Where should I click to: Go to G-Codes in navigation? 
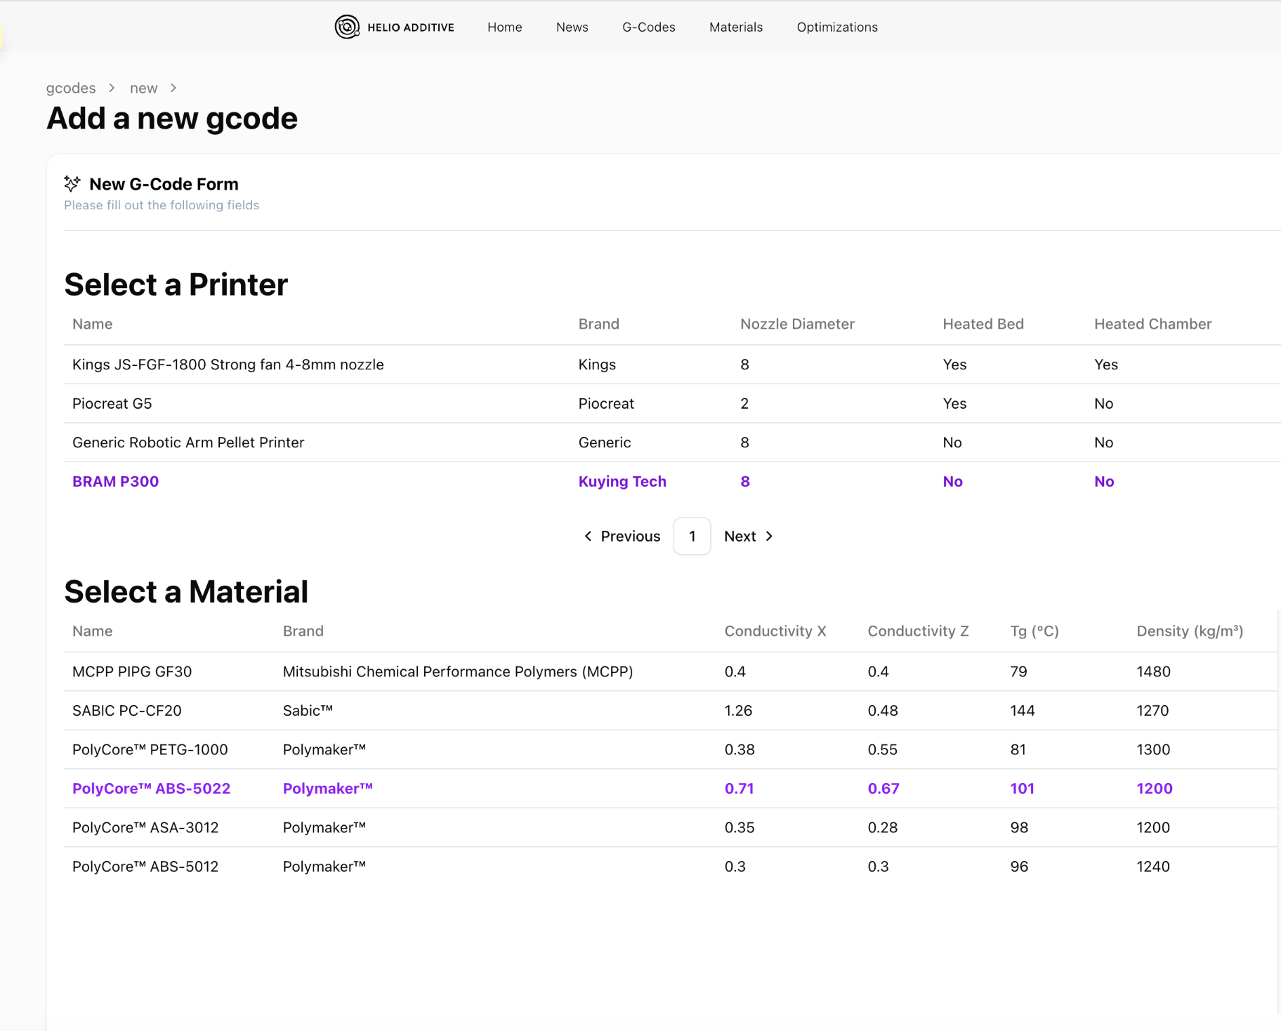pyautogui.click(x=648, y=27)
